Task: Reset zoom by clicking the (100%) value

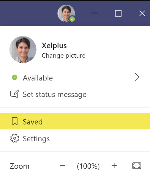Action: (88, 166)
